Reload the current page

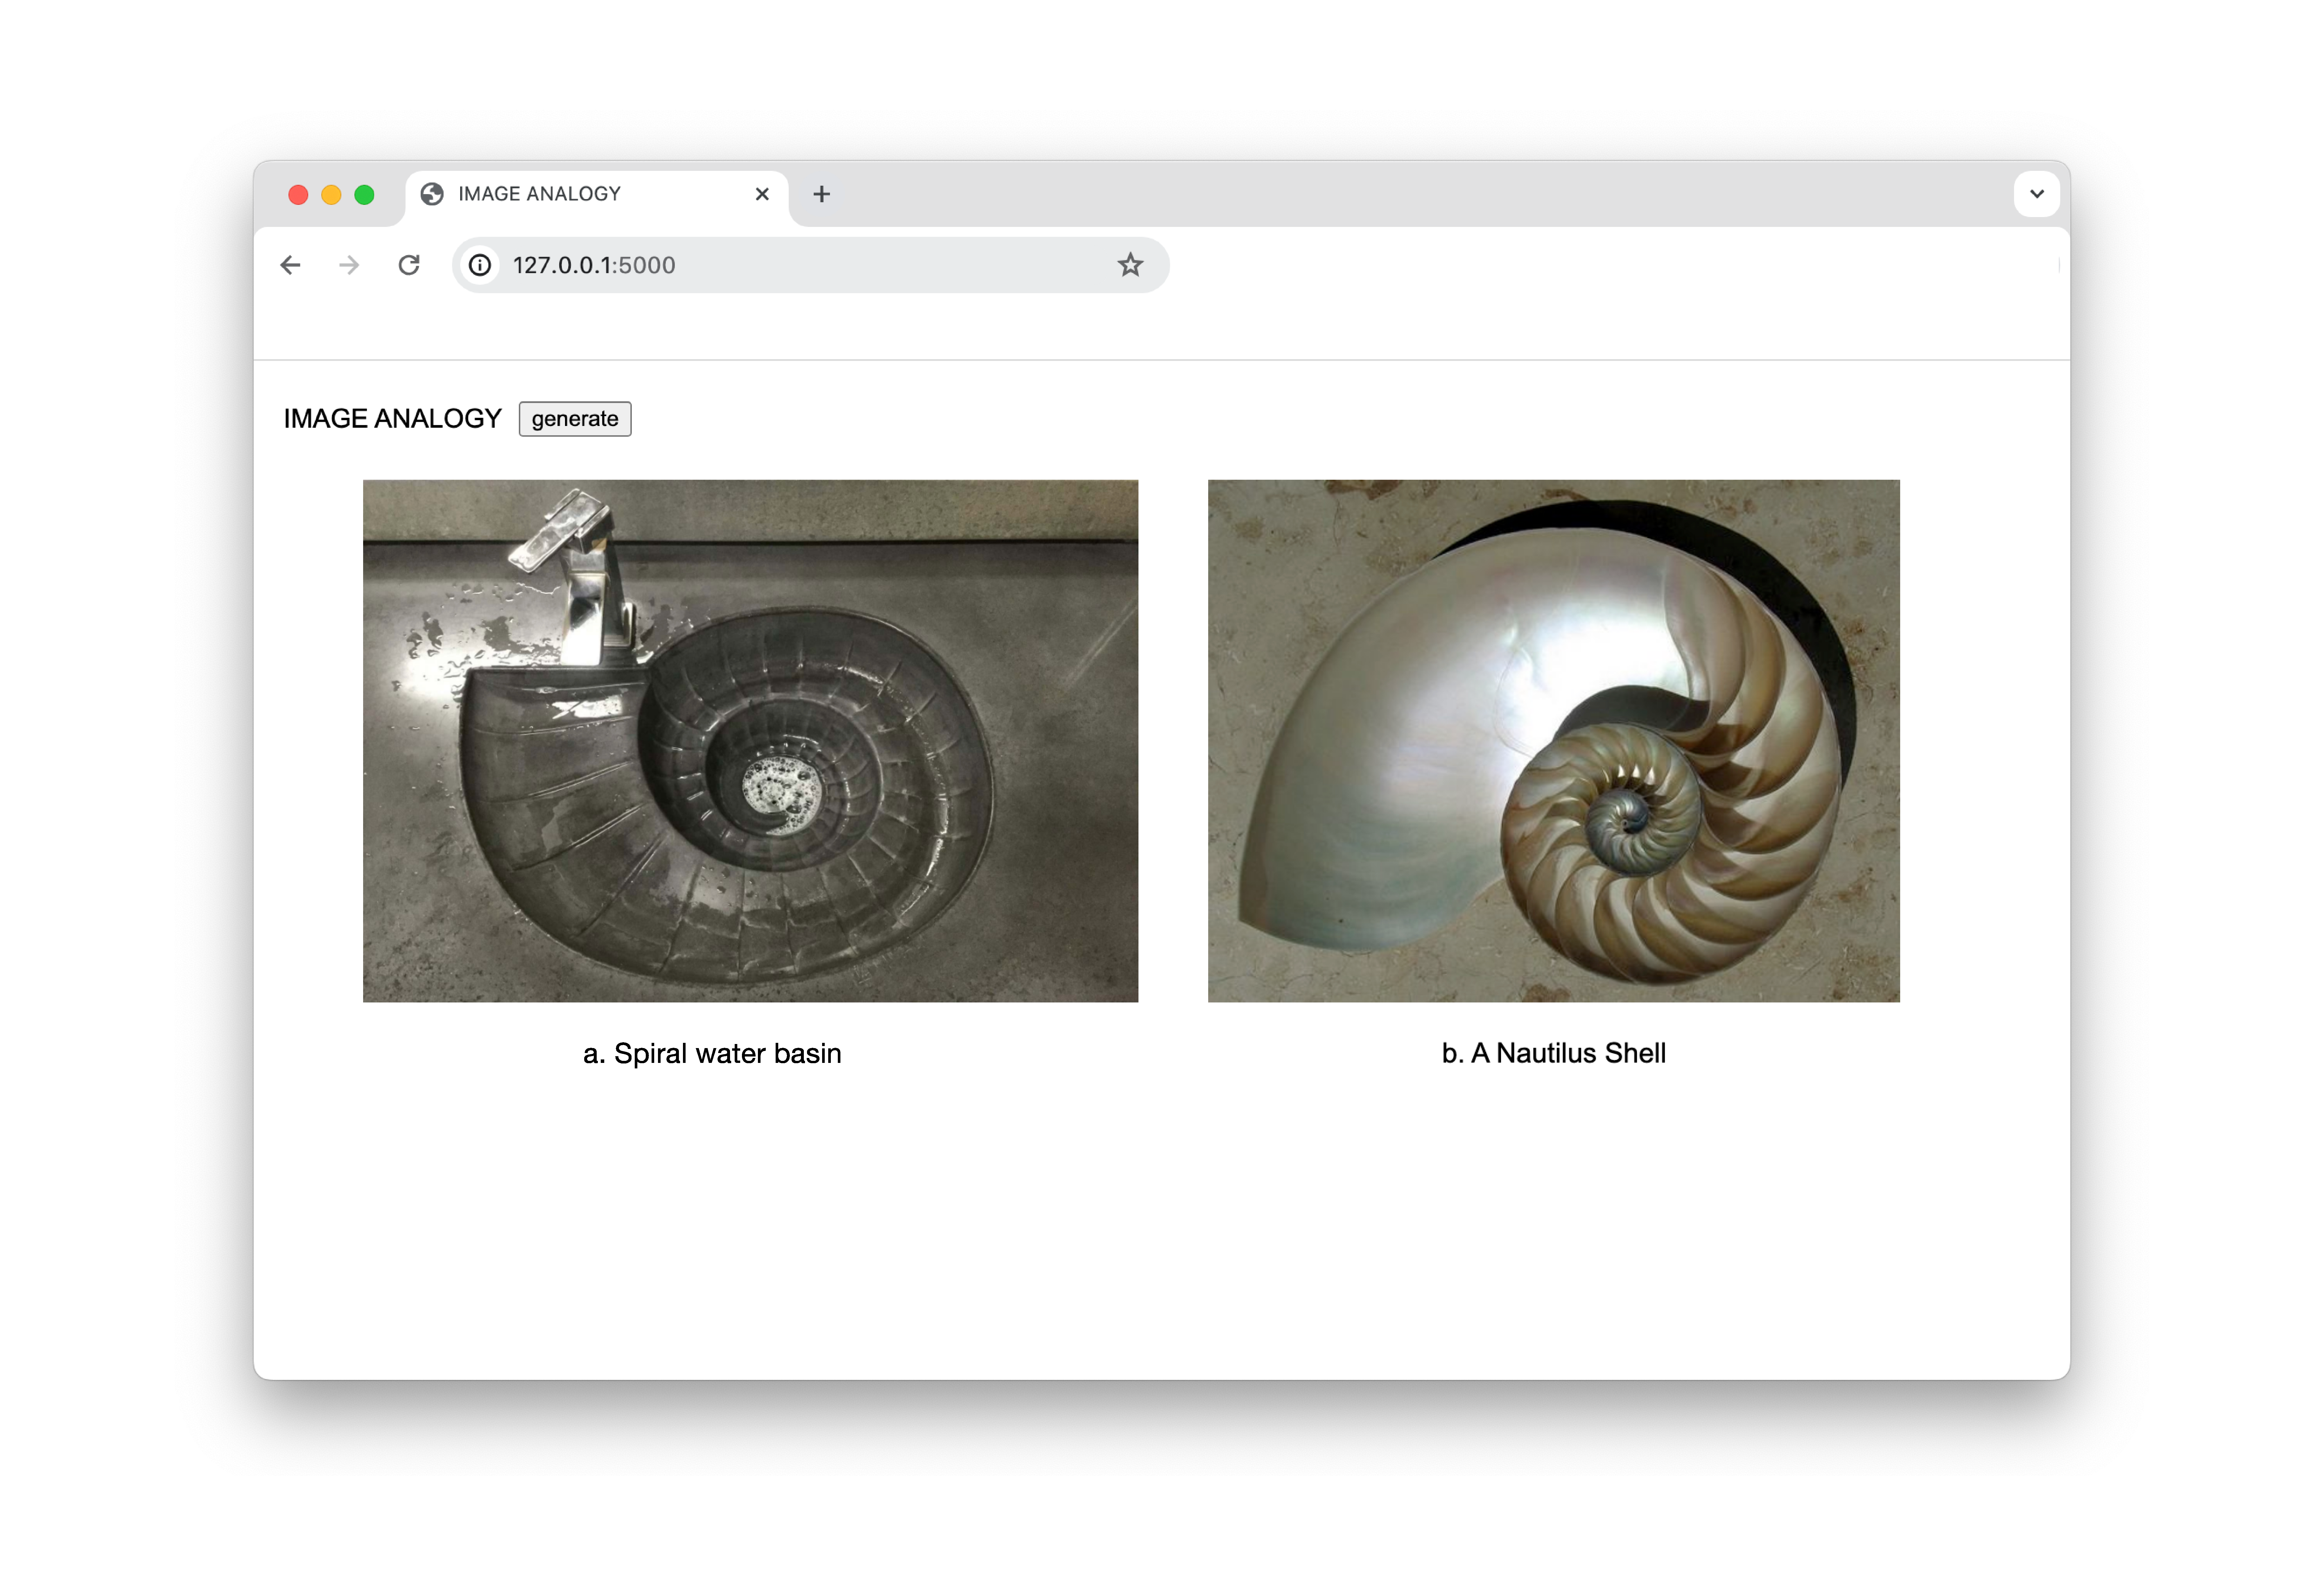tap(409, 265)
